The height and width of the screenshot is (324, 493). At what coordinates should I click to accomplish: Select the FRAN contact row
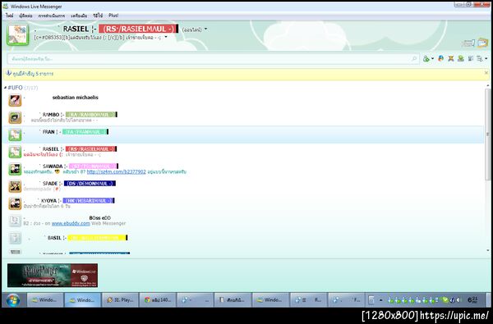coord(242,135)
